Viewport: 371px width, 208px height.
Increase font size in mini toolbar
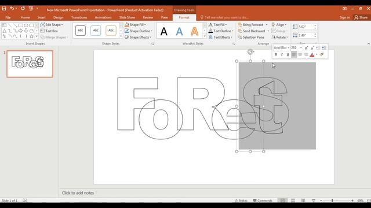pos(306,48)
